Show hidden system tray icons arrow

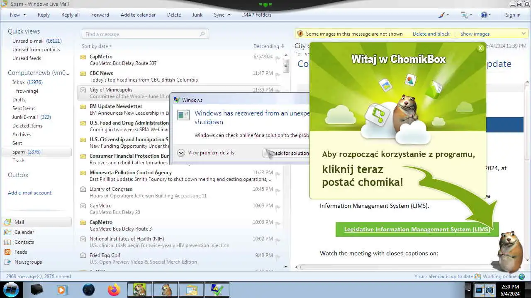pyautogui.click(x=469, y=290)
